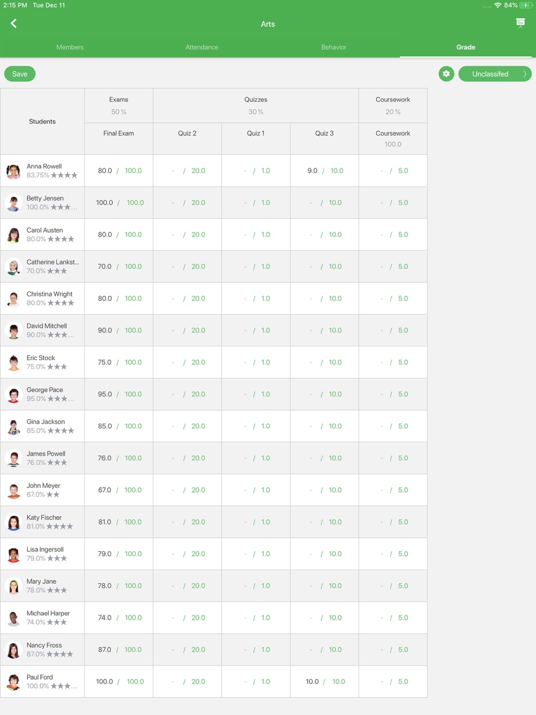The image size is (536, 715).
Task: Open the Behavior tab
Action: [x=333, y=47]
